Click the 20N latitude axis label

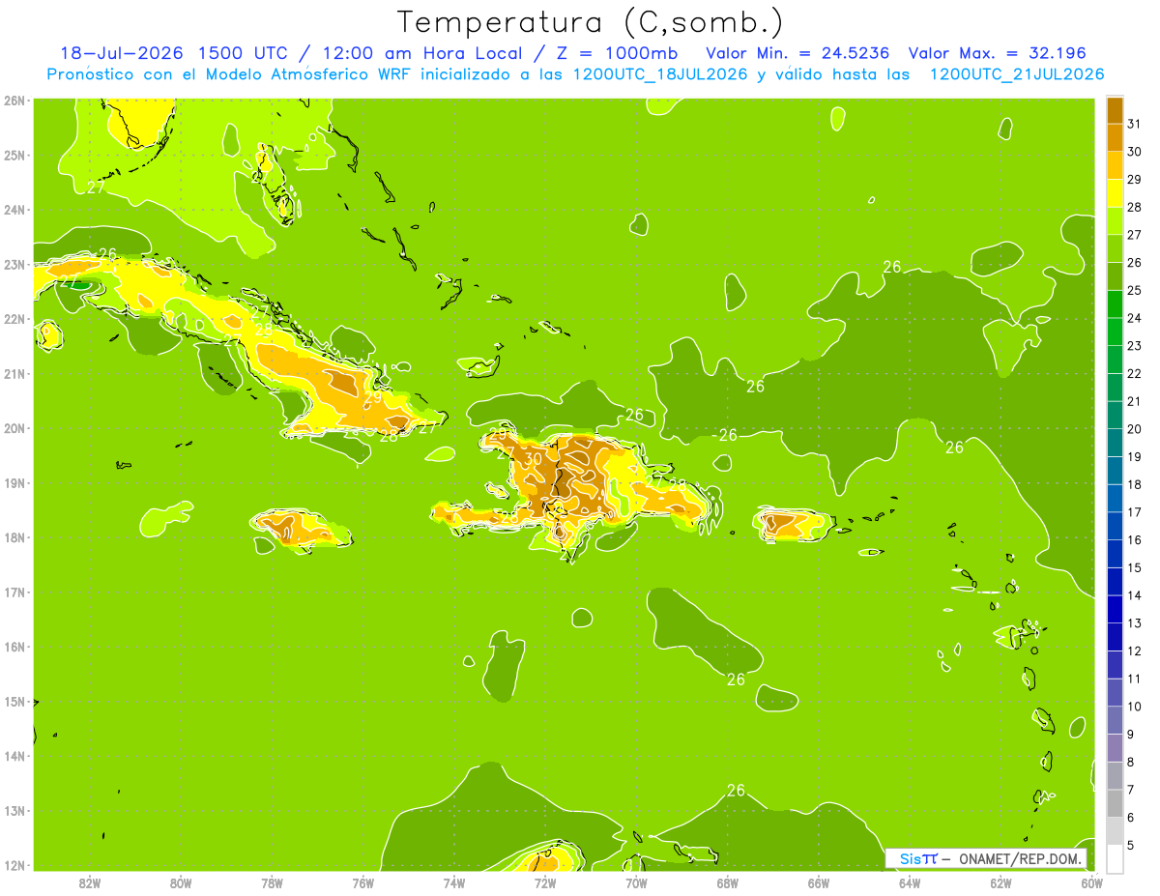tap(14, 428)
